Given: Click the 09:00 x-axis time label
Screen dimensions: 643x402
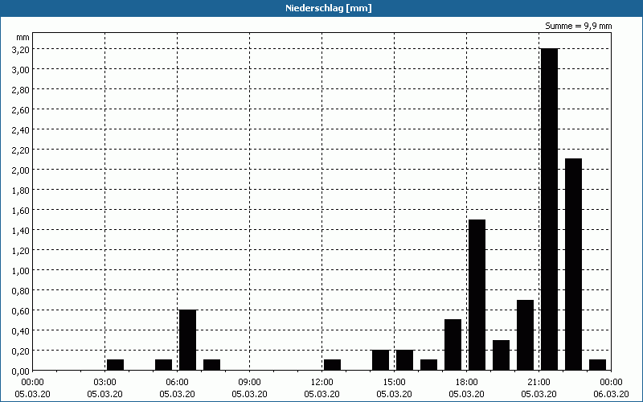Looking at the screenshot, I should click(x=249, y=383).
